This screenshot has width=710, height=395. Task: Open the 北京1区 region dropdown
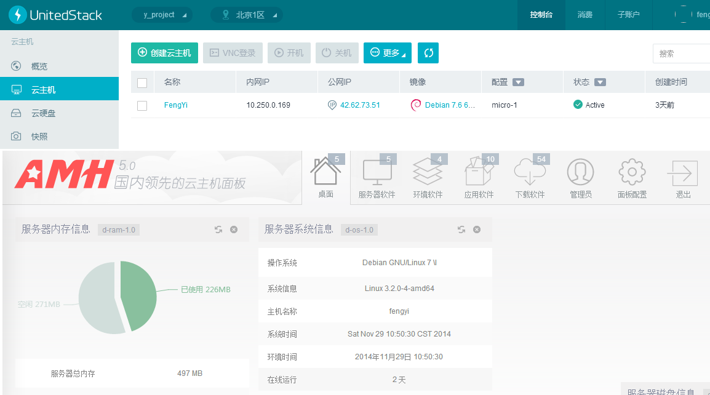[x=246, y=15]
